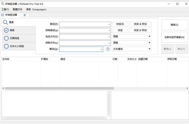Click the 暂停(u) button
Viewport: 189px width, 124px height.
(x=167, y=49)
